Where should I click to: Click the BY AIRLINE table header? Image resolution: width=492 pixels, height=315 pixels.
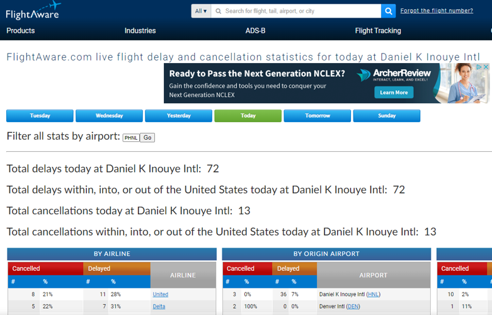point(112,254)
